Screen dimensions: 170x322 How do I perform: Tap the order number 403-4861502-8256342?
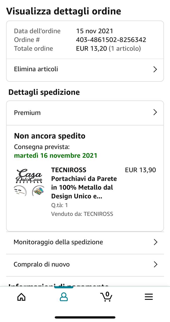click(111, 40)
